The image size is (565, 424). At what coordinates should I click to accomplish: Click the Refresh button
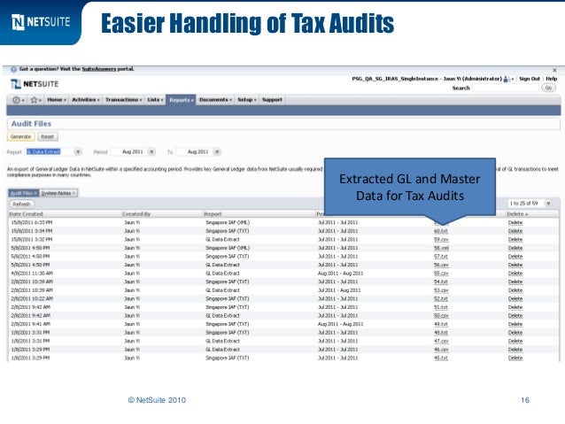click(x=21, y=204)
